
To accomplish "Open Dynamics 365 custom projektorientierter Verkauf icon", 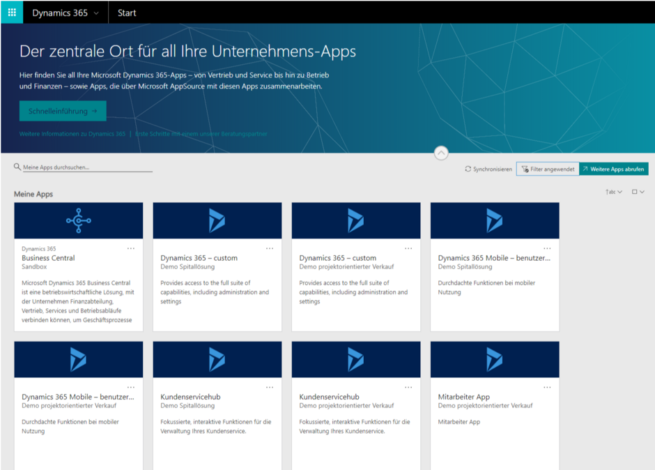I will coord(356,220).
